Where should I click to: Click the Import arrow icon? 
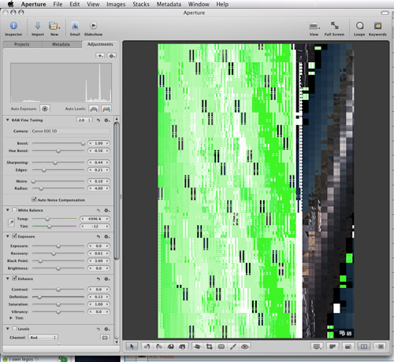pos(38,26)
